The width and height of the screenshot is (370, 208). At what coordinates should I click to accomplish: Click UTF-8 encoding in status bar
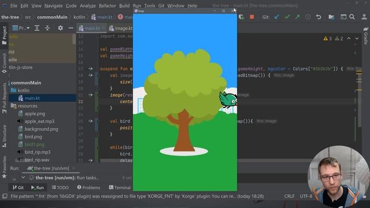306,196
